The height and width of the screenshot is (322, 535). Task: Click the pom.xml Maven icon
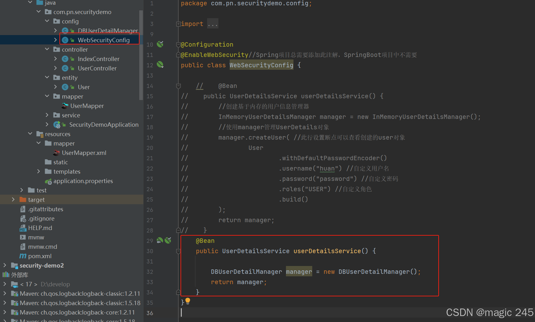point(23,256)
